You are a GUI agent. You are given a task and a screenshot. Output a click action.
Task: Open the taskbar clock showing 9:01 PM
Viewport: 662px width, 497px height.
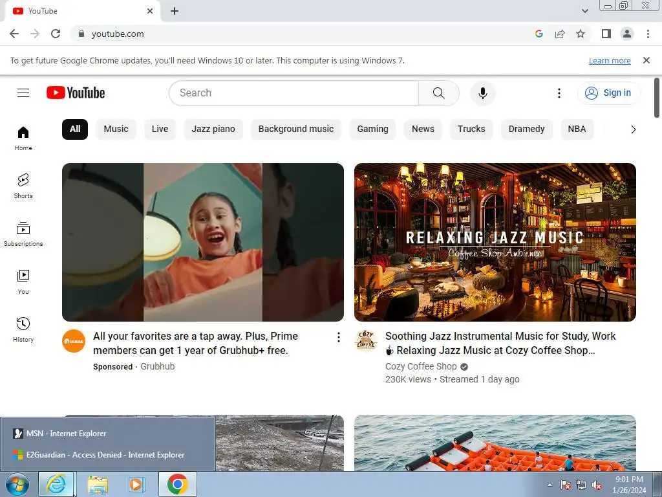(629, 485)
